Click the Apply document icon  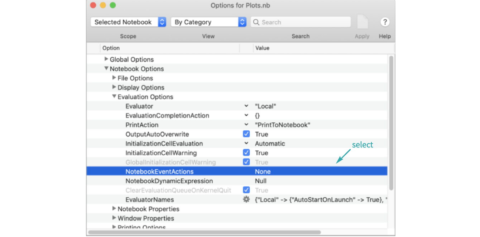click(363, 22)
